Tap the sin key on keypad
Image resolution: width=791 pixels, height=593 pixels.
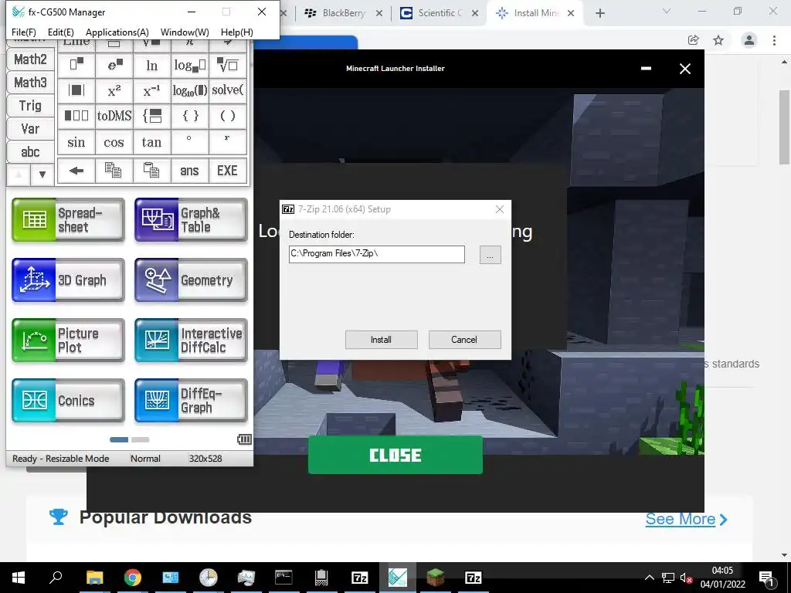coord(76,142)
